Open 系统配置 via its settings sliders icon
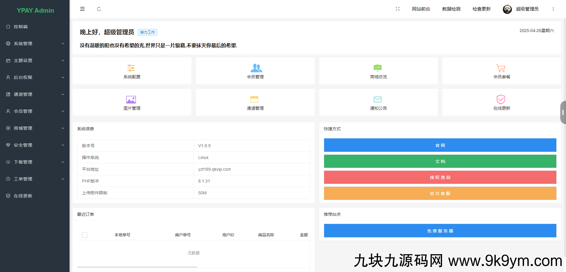 point(131,68)
